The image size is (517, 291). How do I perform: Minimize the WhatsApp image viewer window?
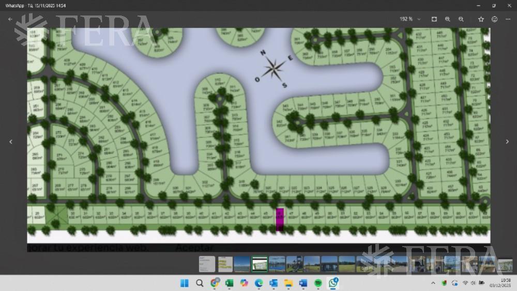click(478, 6)
